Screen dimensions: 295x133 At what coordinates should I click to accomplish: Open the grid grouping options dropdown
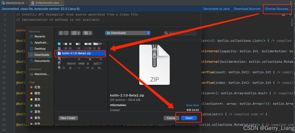(87, 33)
